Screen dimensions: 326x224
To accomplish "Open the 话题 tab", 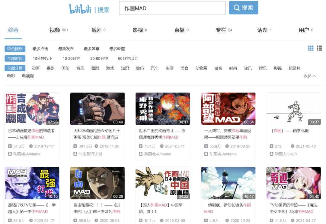I will click(264, 30).
